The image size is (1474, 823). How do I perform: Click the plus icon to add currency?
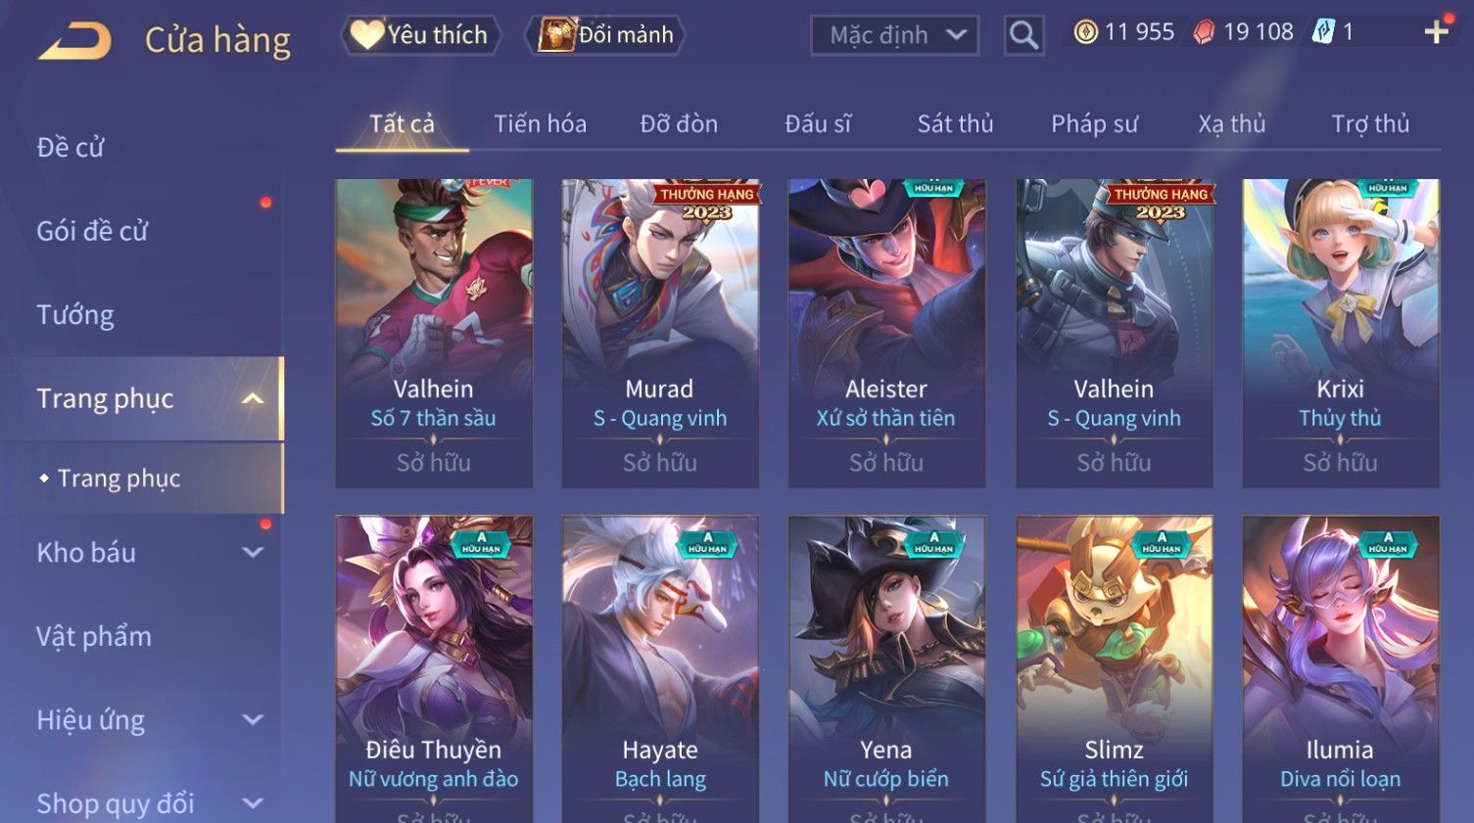click(x=1436, y=32)
